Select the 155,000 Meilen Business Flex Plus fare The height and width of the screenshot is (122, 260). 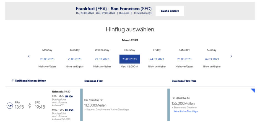tap(183, 103)
